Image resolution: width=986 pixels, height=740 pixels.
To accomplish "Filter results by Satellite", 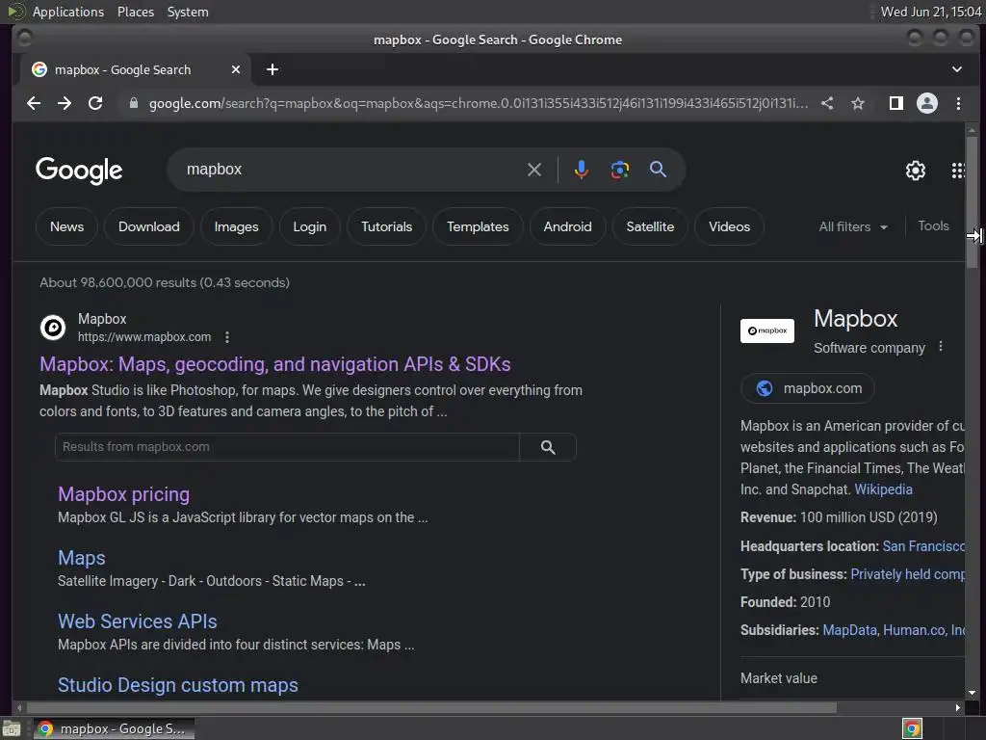I will 650,226.
